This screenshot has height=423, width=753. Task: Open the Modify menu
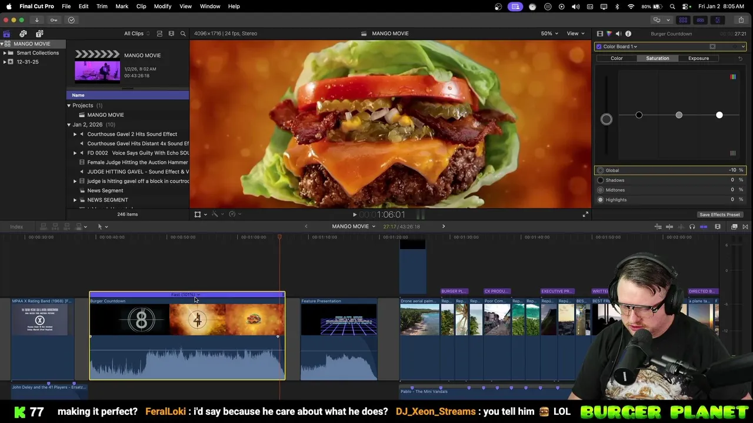coord(162,6)
